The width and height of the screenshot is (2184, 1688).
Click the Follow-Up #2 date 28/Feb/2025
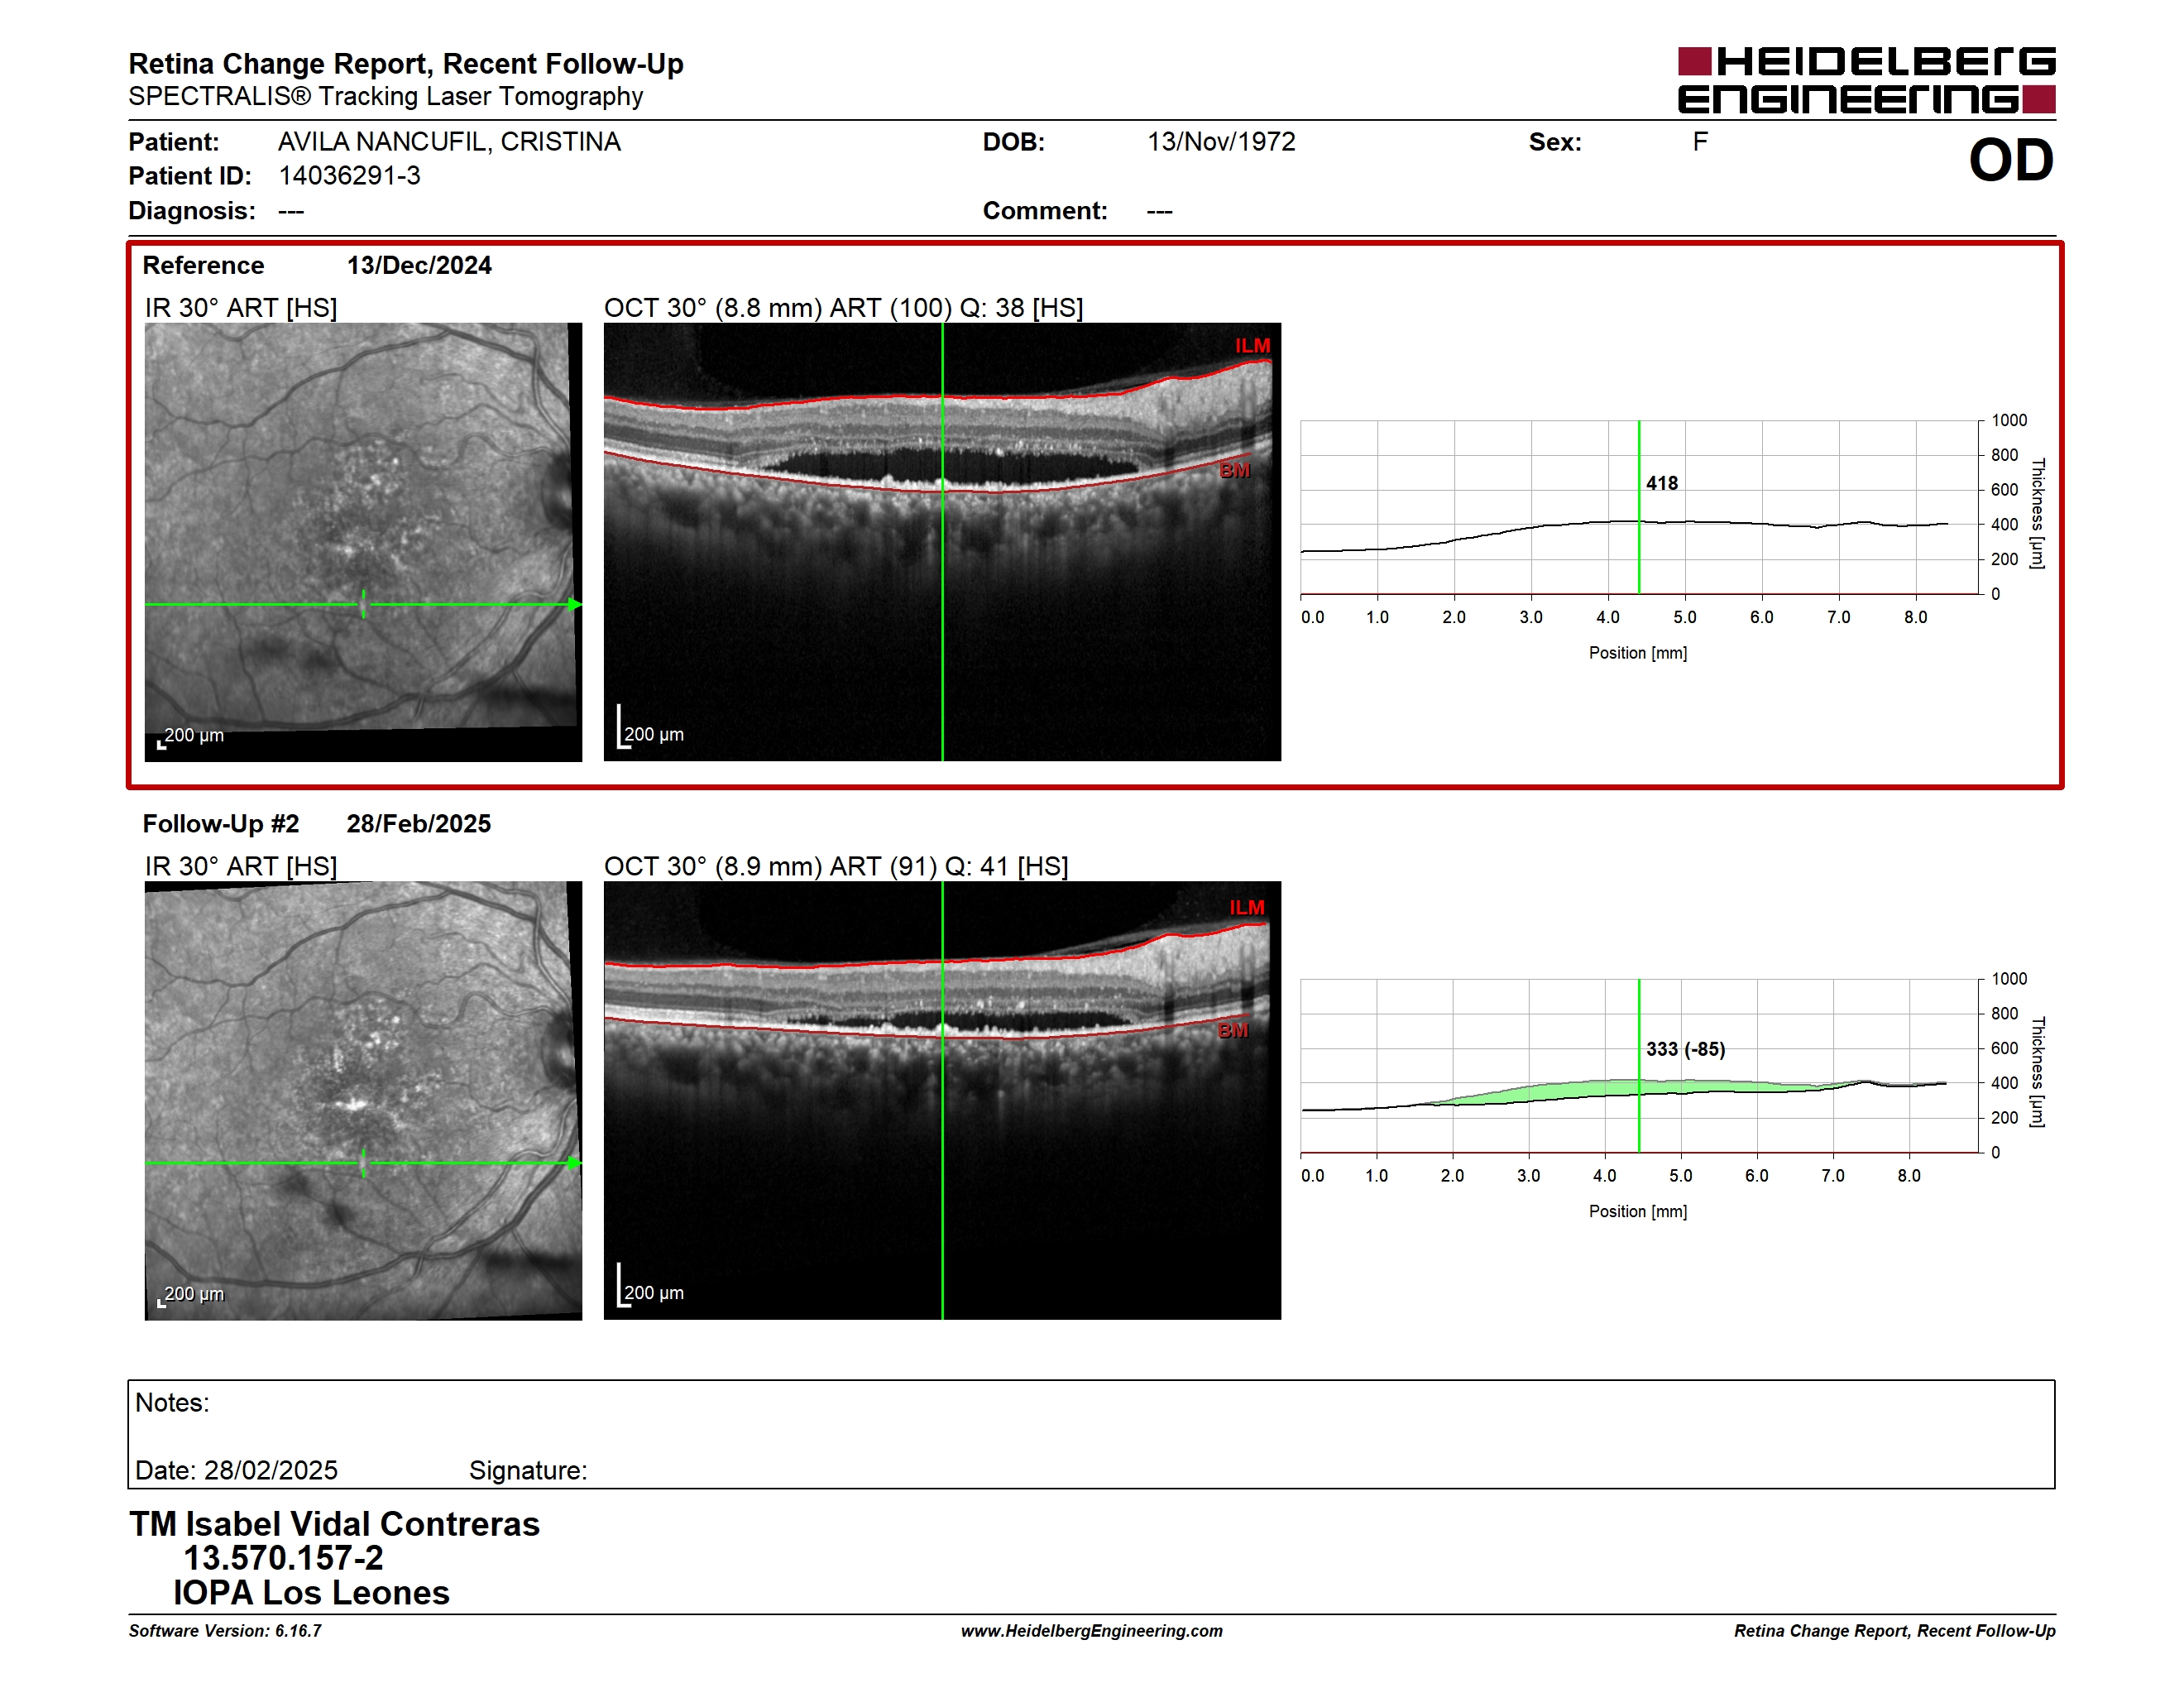coord(419,824)
